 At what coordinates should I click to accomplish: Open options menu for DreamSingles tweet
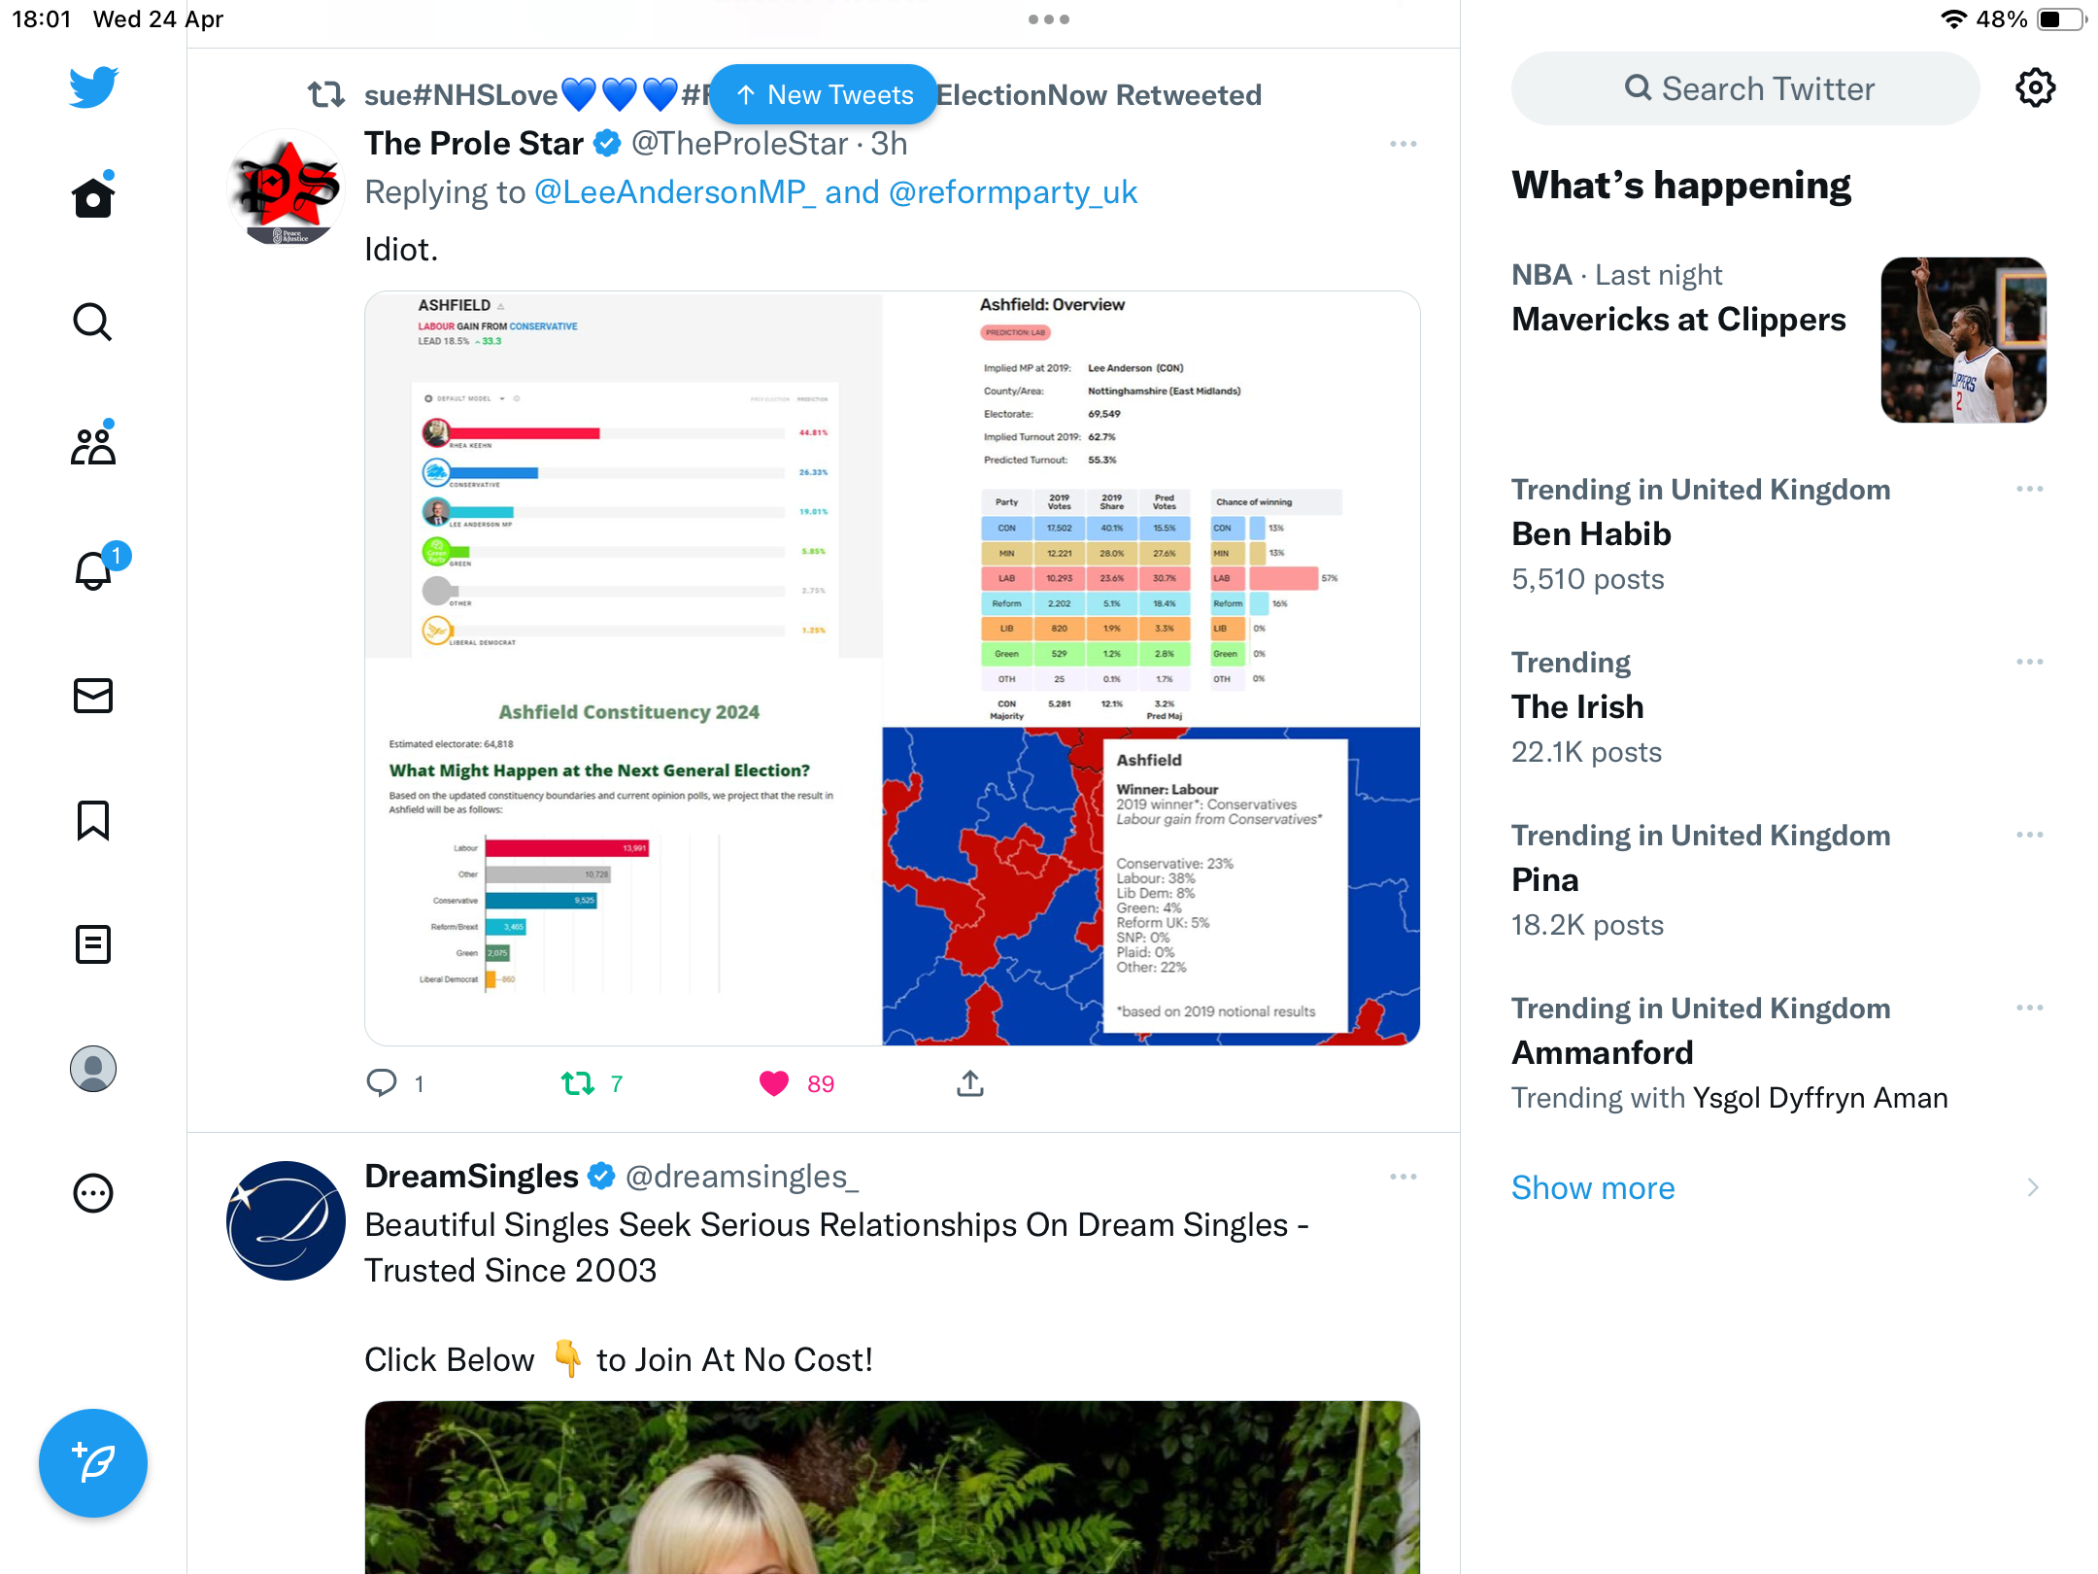pyautogui.click(x=1403, y=1177)
